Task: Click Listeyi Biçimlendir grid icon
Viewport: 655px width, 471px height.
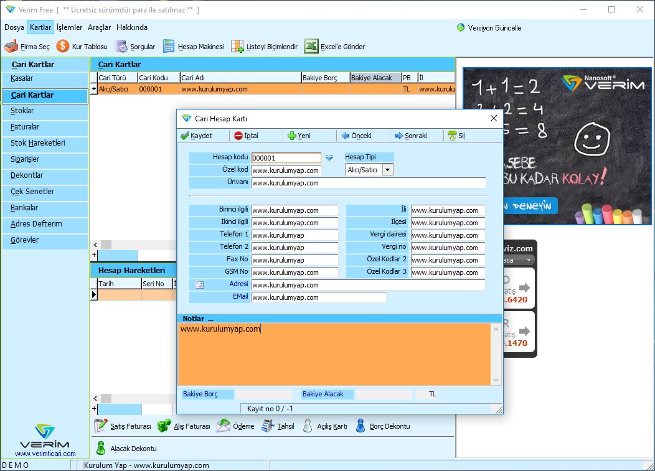Action: click(x=237, y=46)
